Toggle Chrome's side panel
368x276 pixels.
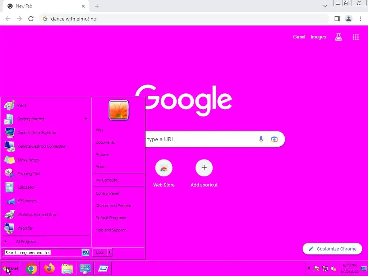(x=337, y=19)
